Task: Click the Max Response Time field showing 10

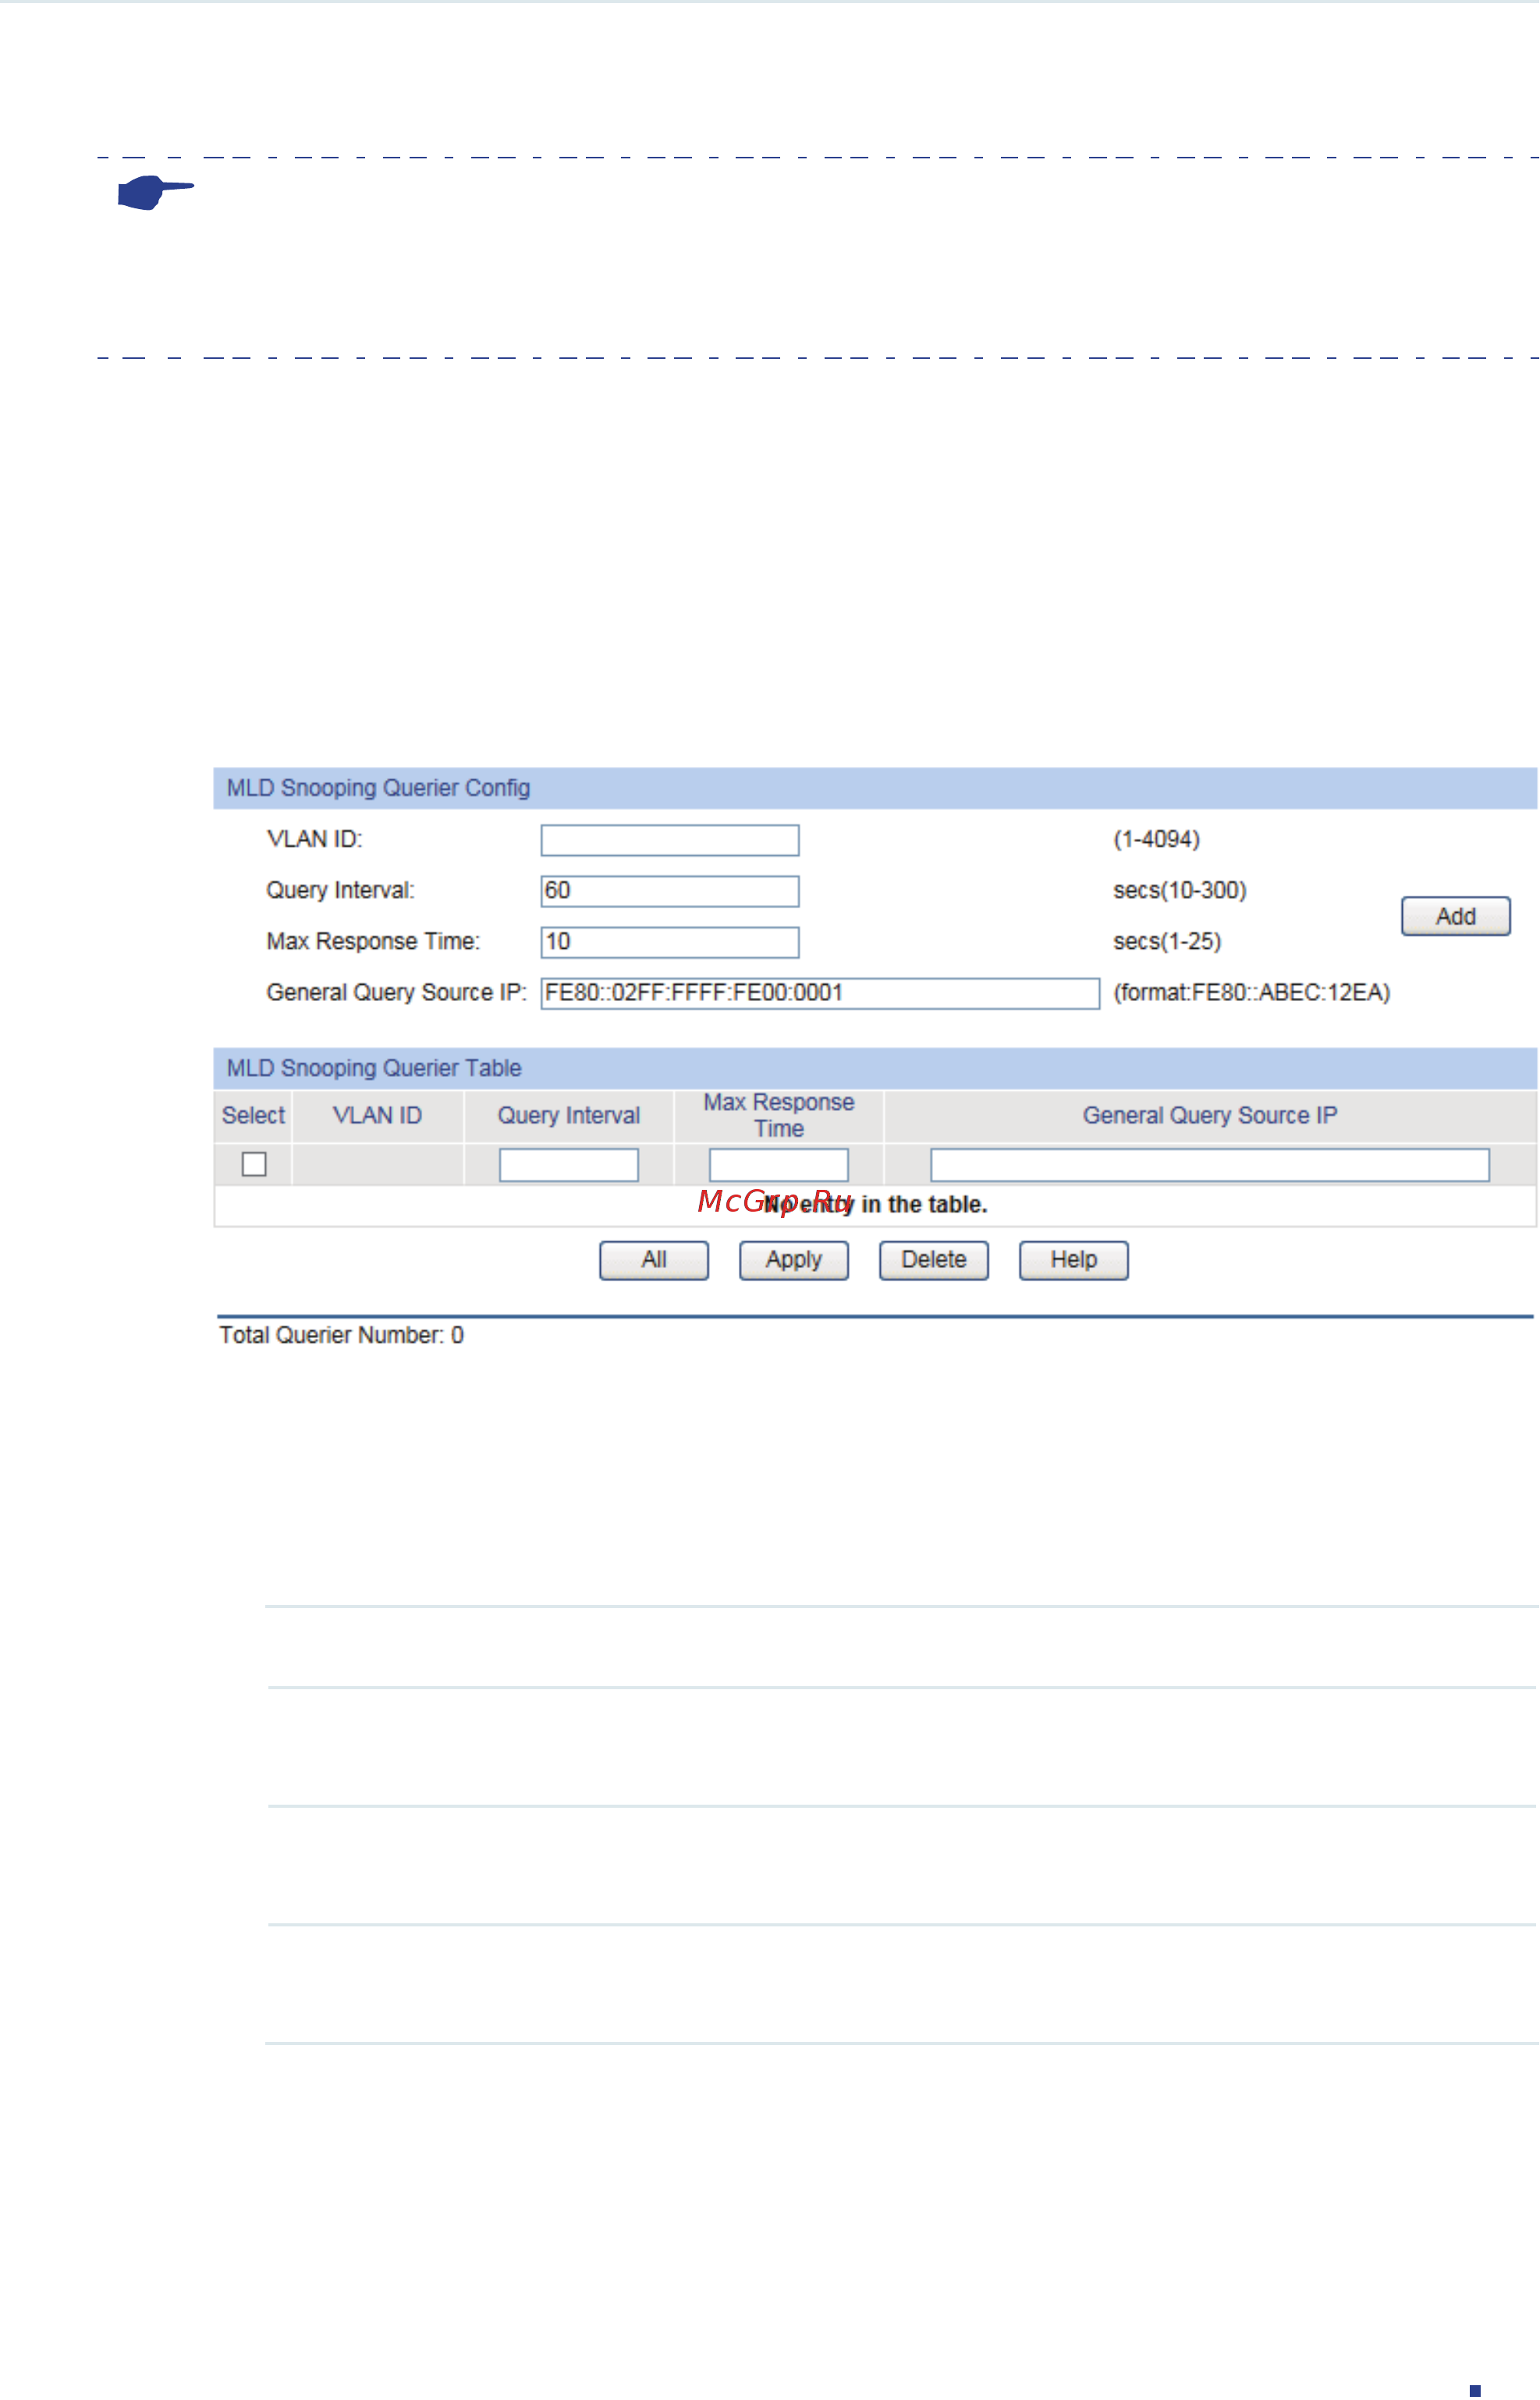Action: coord(670,942)
